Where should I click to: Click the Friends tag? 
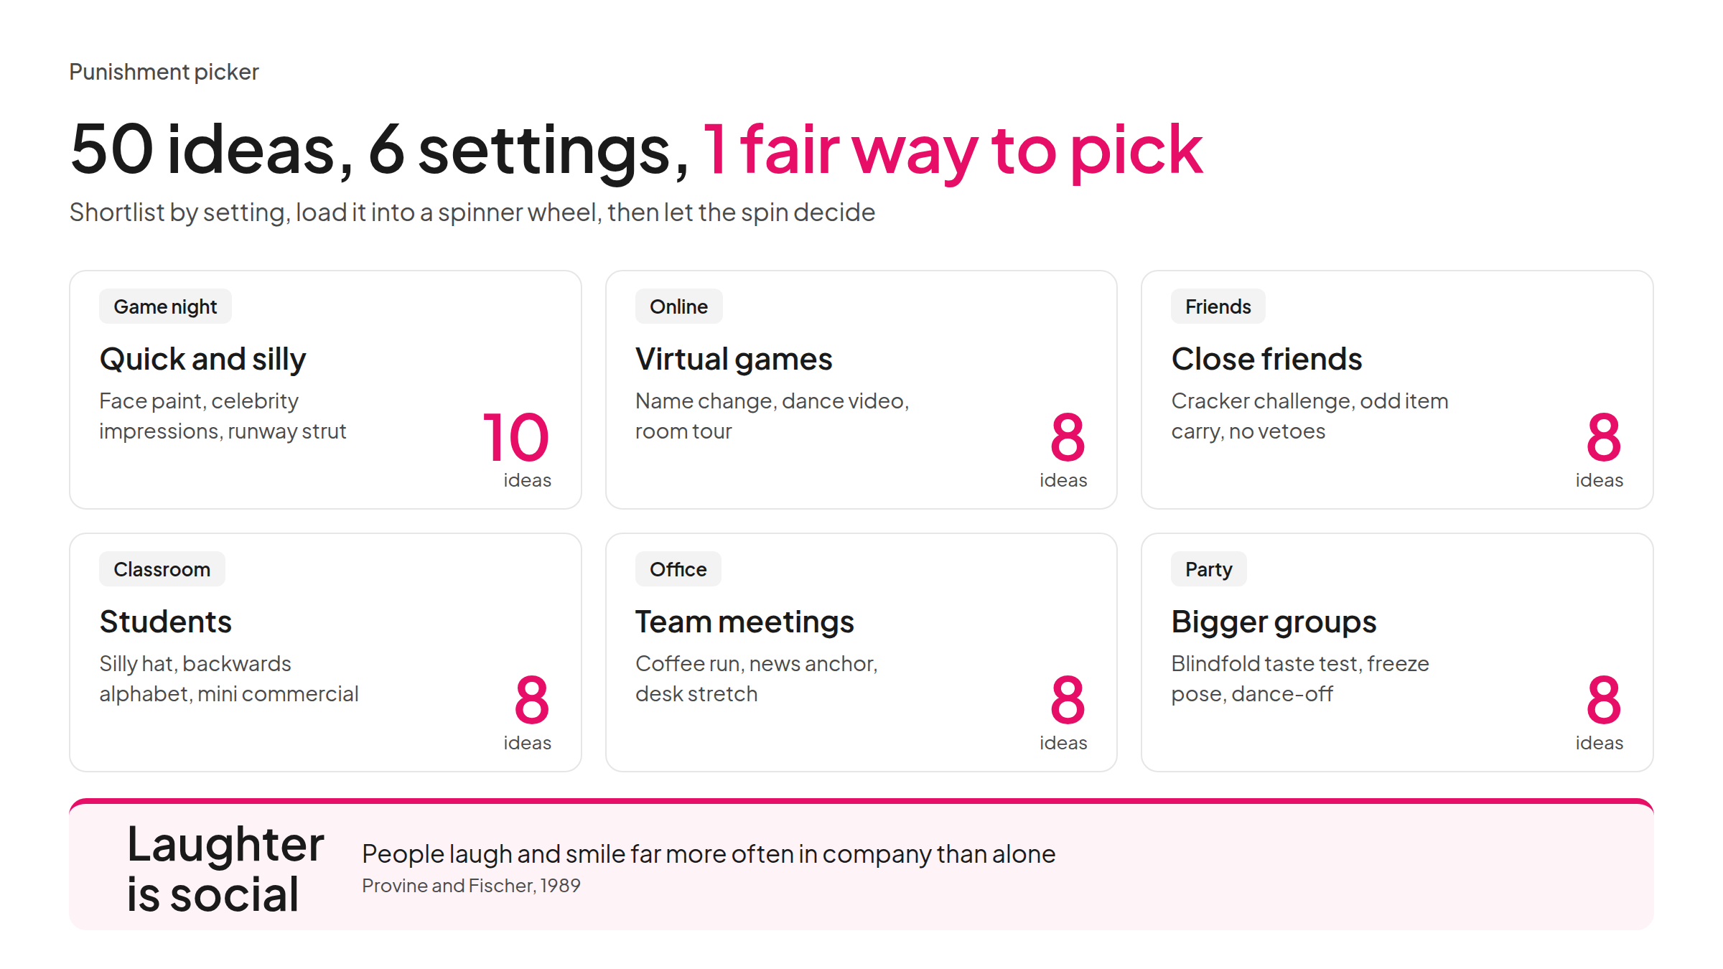coord(1218,306)
